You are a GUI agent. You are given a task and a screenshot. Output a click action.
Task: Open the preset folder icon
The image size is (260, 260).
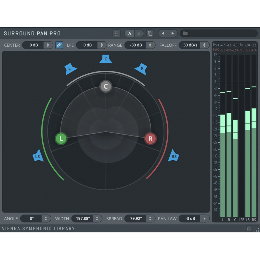point(185,33)
